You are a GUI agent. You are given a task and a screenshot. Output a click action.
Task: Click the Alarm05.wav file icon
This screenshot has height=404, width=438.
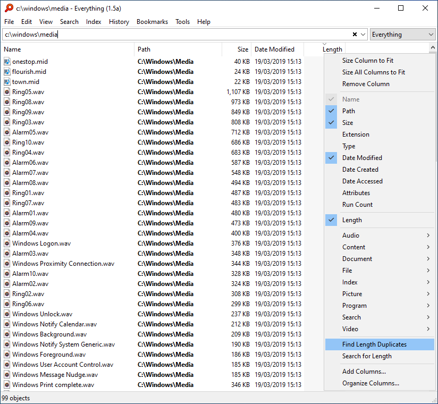(x=7, y=132)
